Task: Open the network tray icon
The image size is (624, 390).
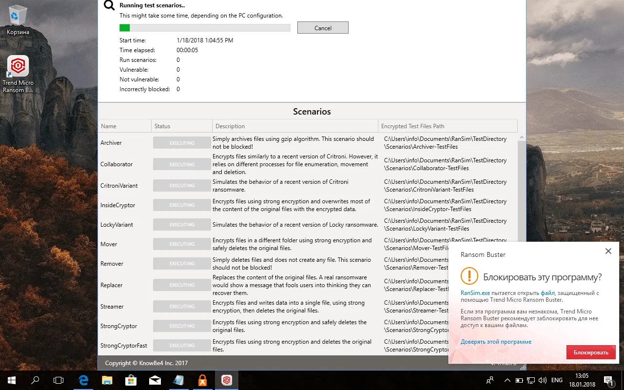Action: click(x=530, y=380)
